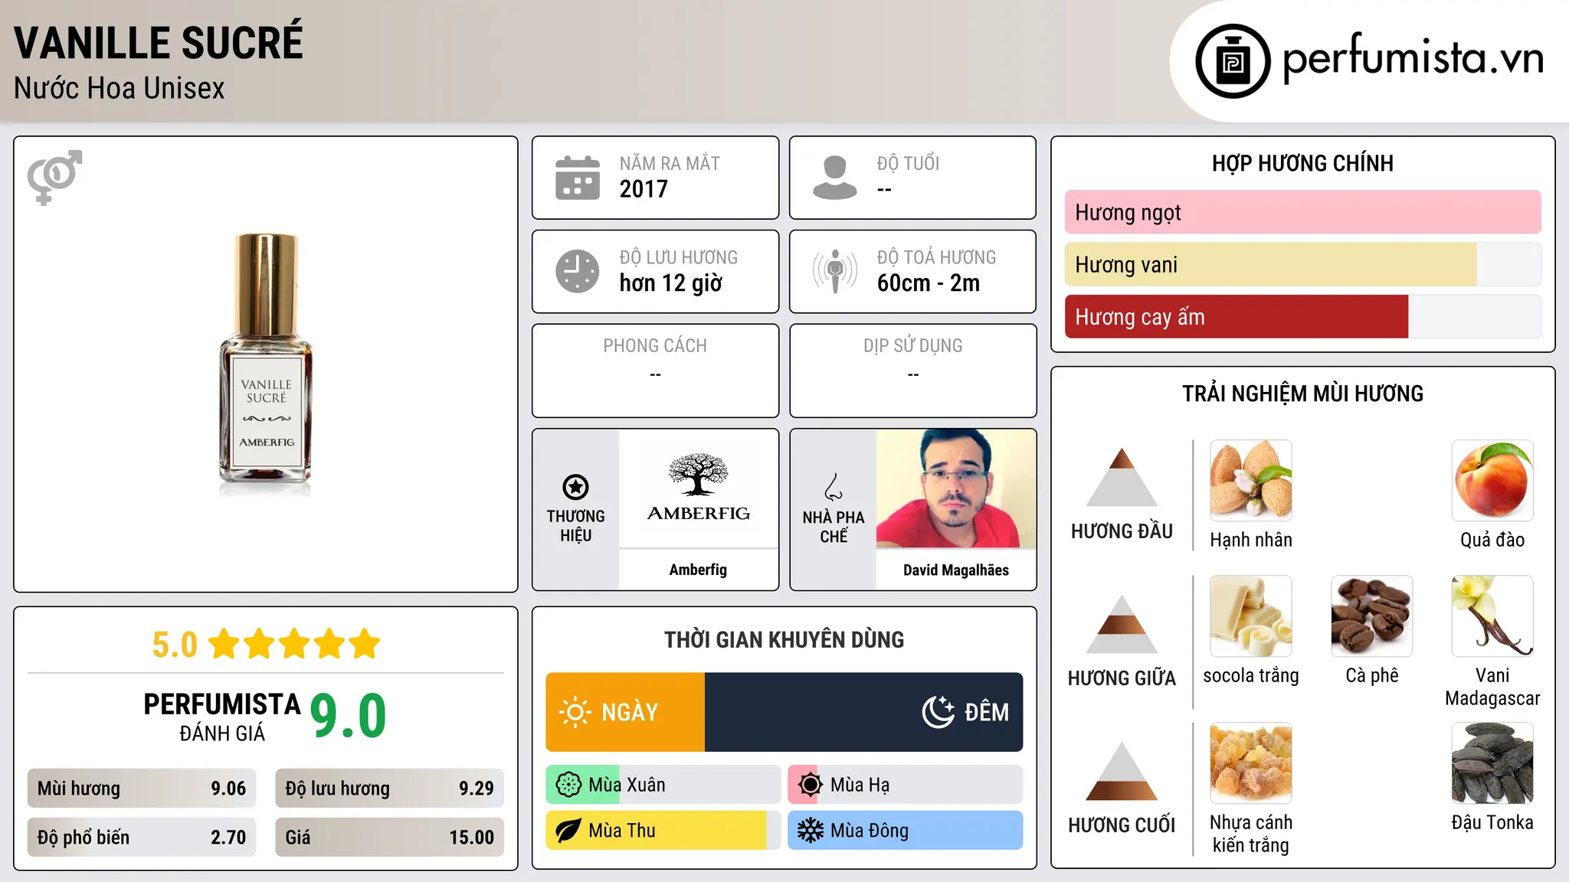Click the Mùa Đông season bar
This screenshot has width=1569, height=882.
point(906,831)
